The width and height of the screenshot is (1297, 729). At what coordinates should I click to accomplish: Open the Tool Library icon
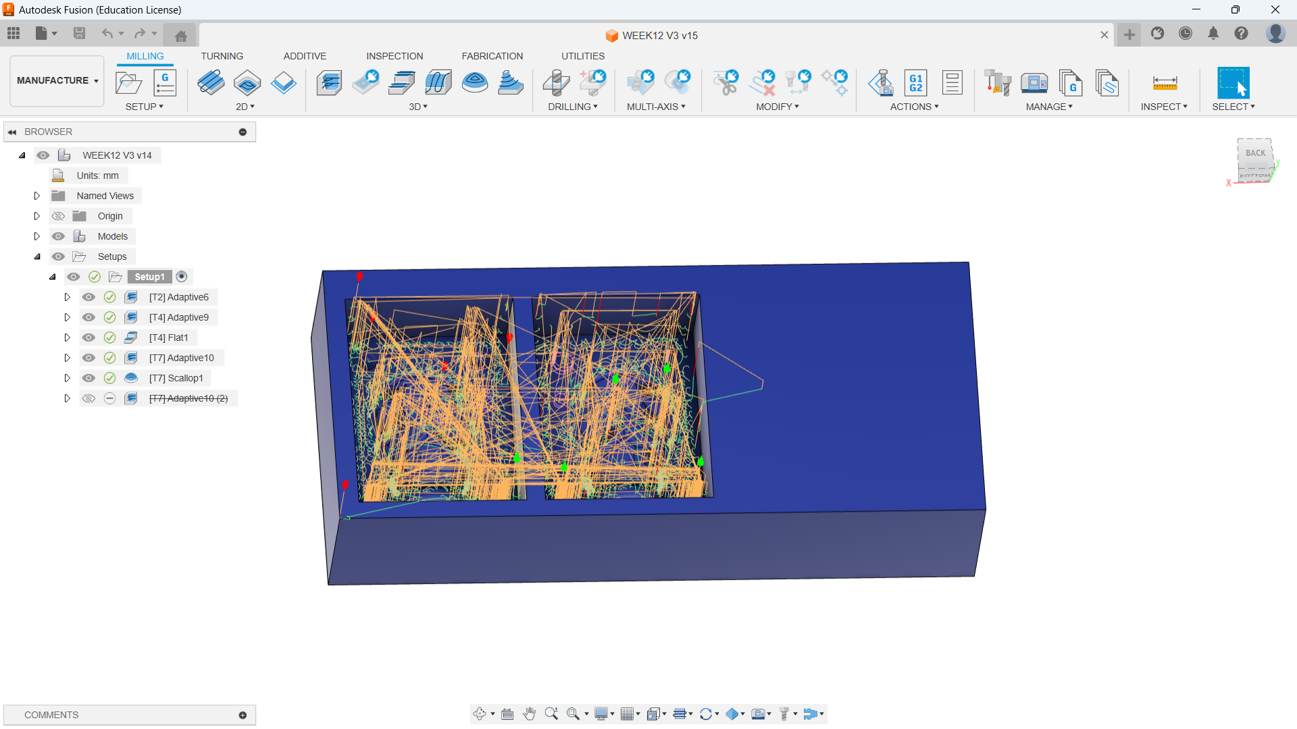[997, 83]
